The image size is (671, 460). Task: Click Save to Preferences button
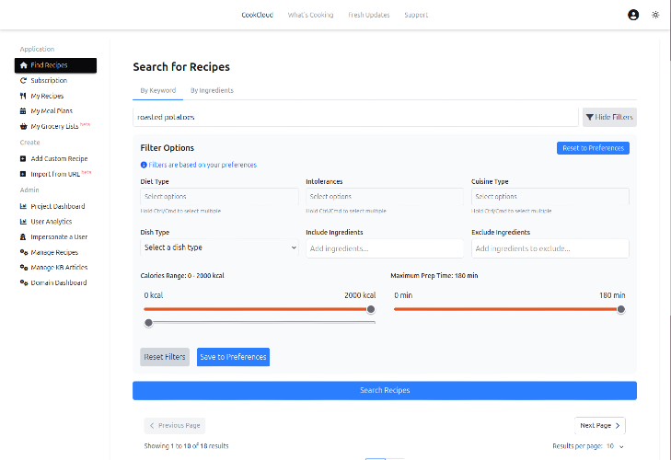(x=233, y=357)
